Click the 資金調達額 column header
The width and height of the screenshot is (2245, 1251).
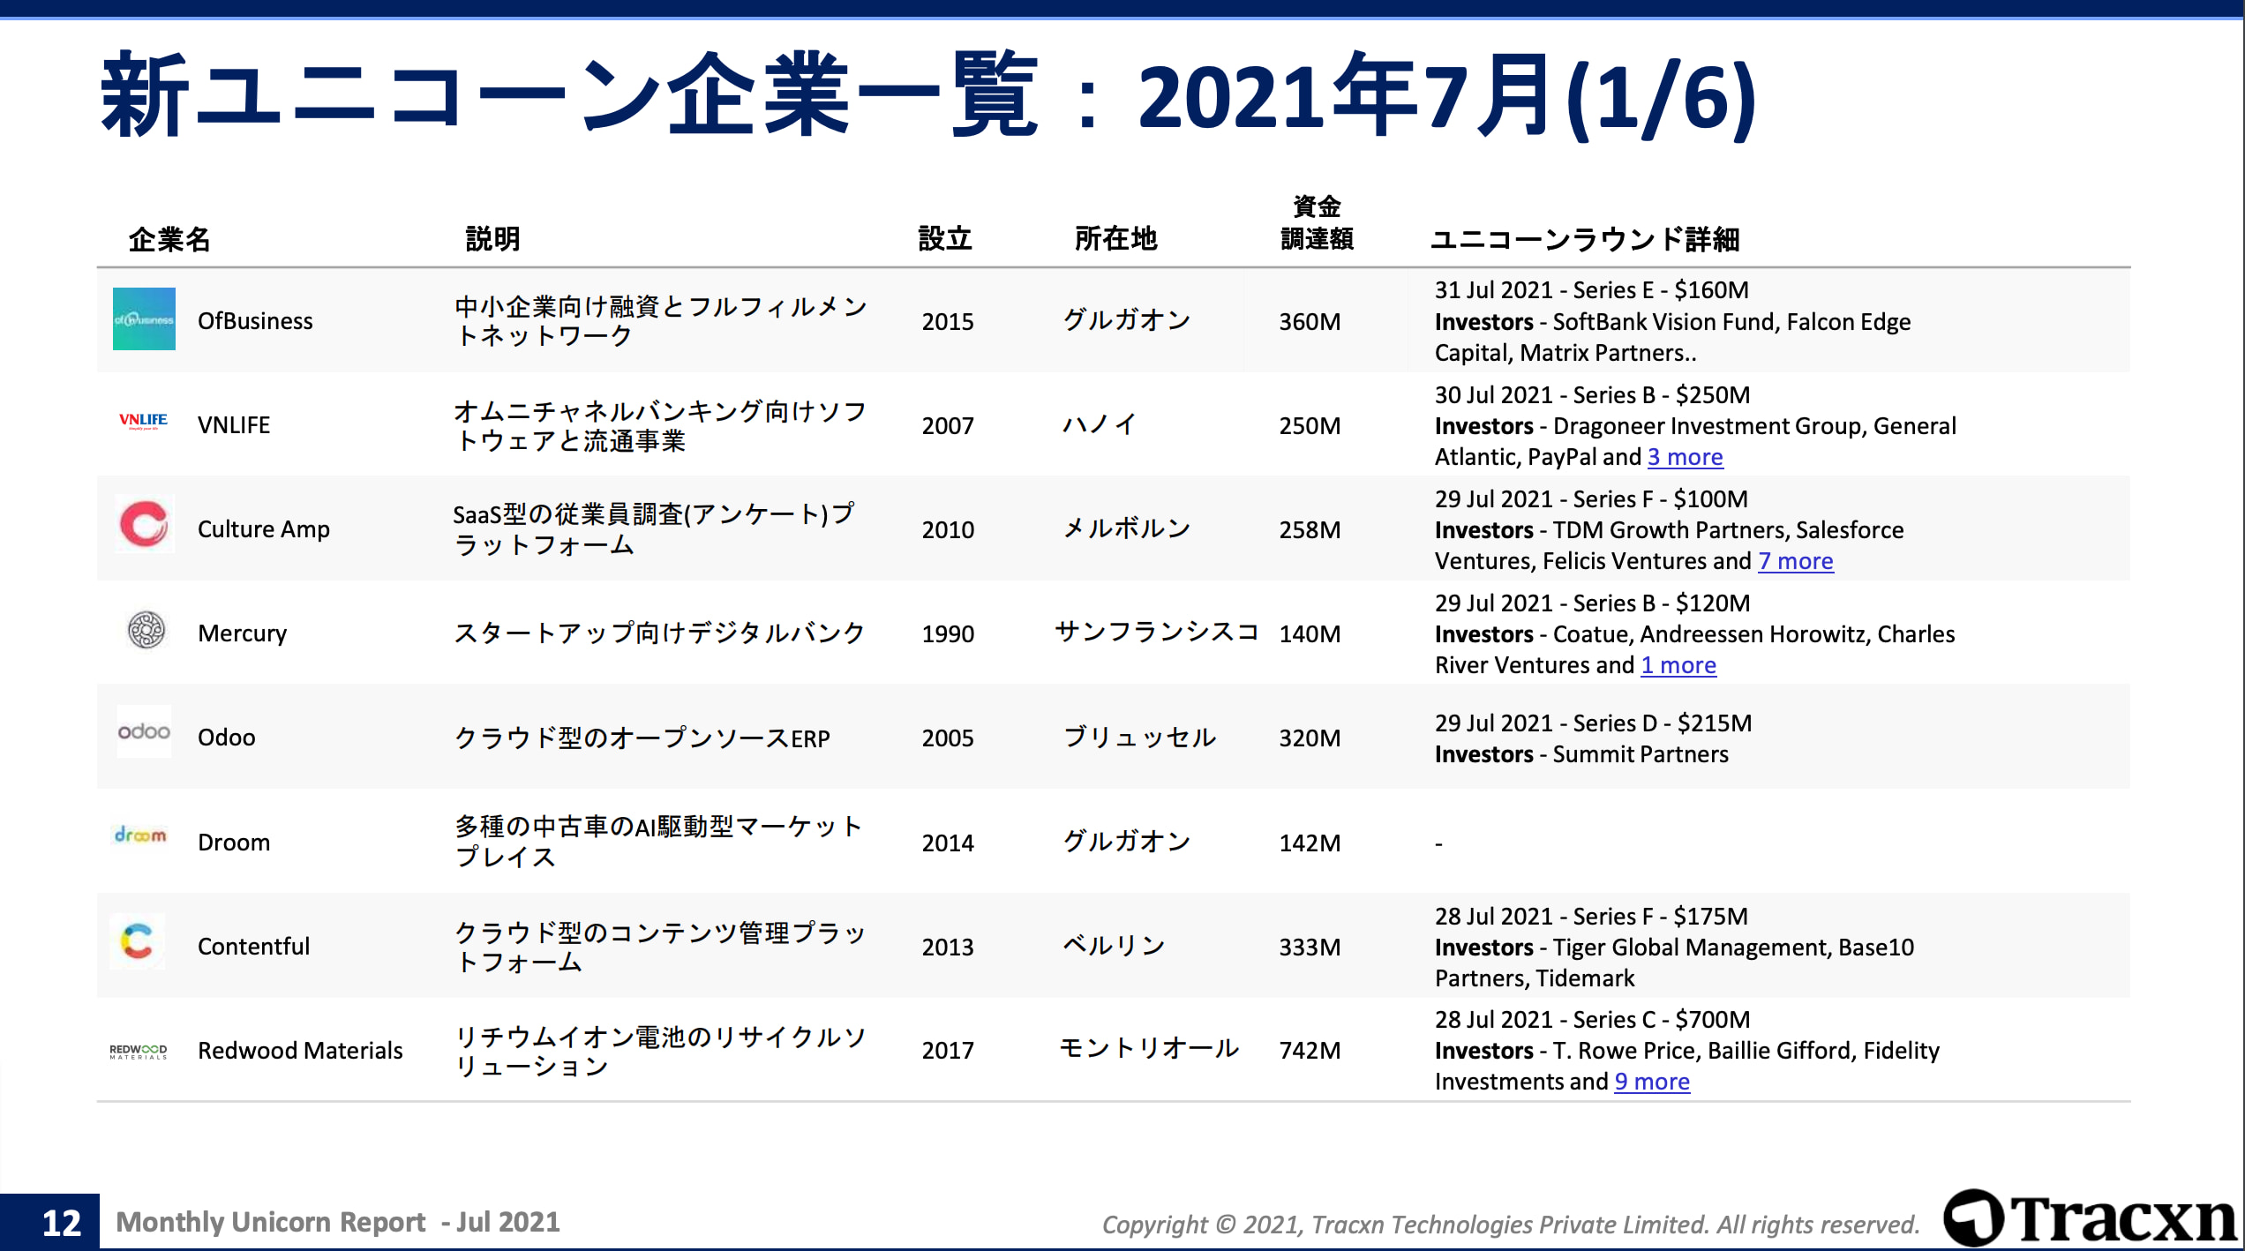1317,222
